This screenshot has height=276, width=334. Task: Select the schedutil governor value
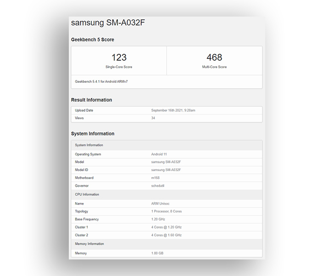click(x=158, y=186)
